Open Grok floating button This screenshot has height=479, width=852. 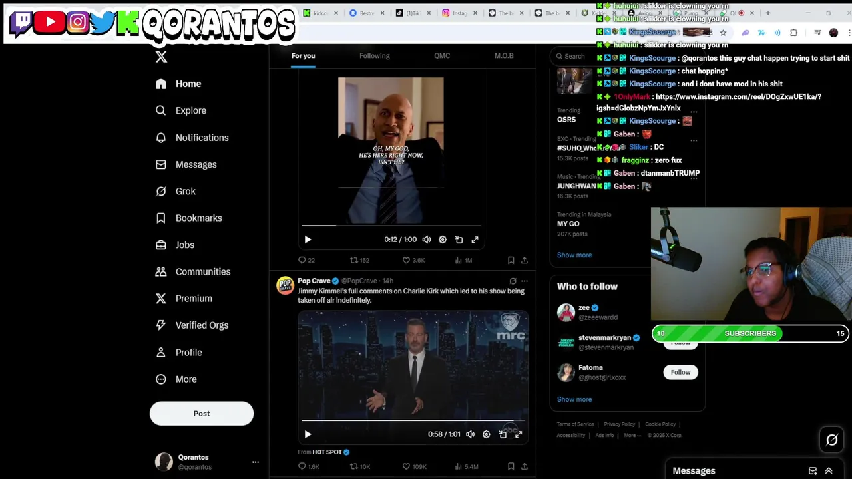(832, 440)
